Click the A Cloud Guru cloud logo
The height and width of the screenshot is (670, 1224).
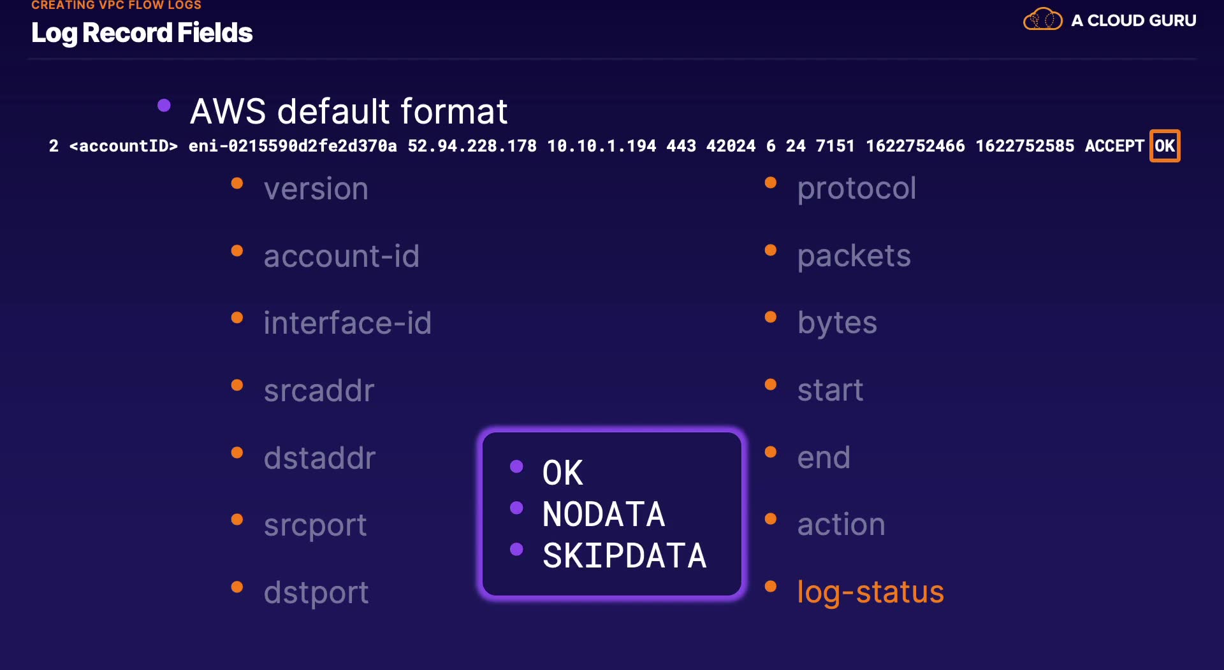coord(1042,20)
